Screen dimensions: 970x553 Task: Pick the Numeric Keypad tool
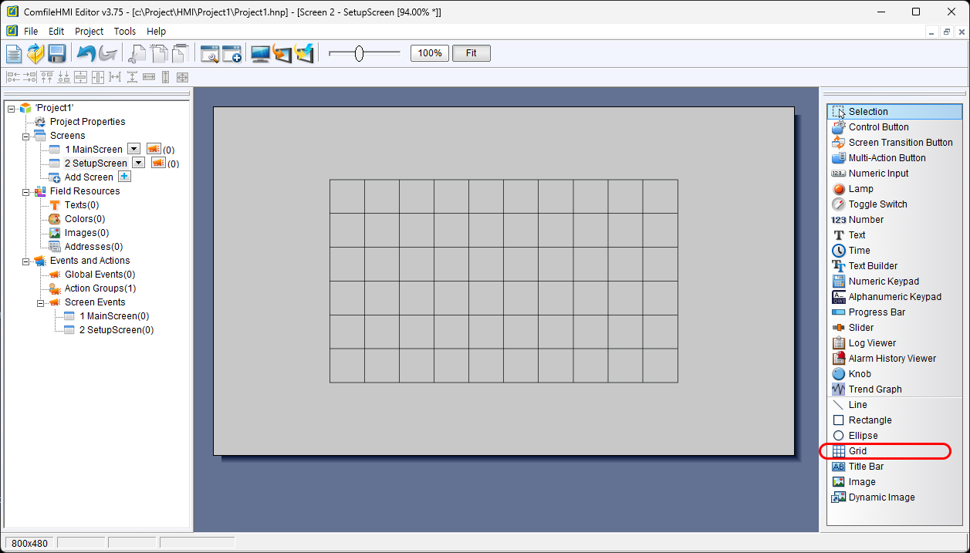click(883, 282)
